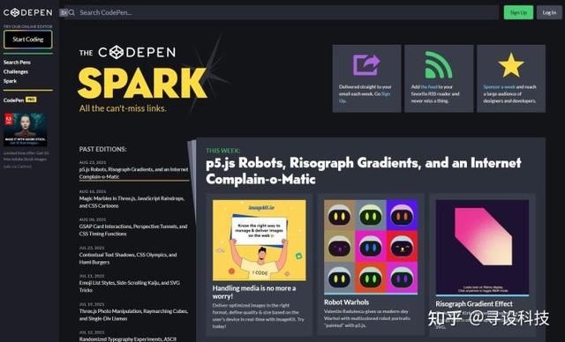Click the search magnifier icon
Screen dimensions: 565x342
click(72, 12)
